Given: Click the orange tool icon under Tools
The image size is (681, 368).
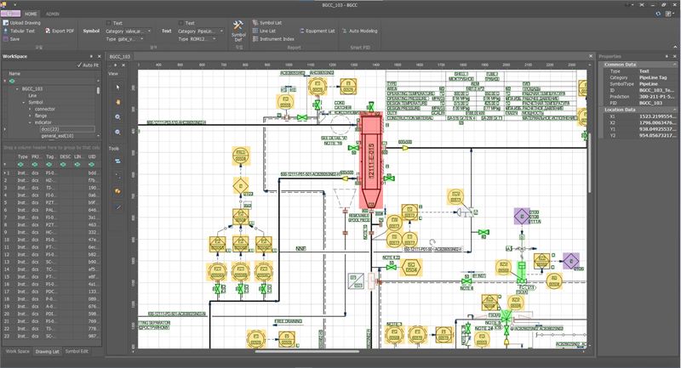Looking at the screenshot, I should tap(117, 190).
